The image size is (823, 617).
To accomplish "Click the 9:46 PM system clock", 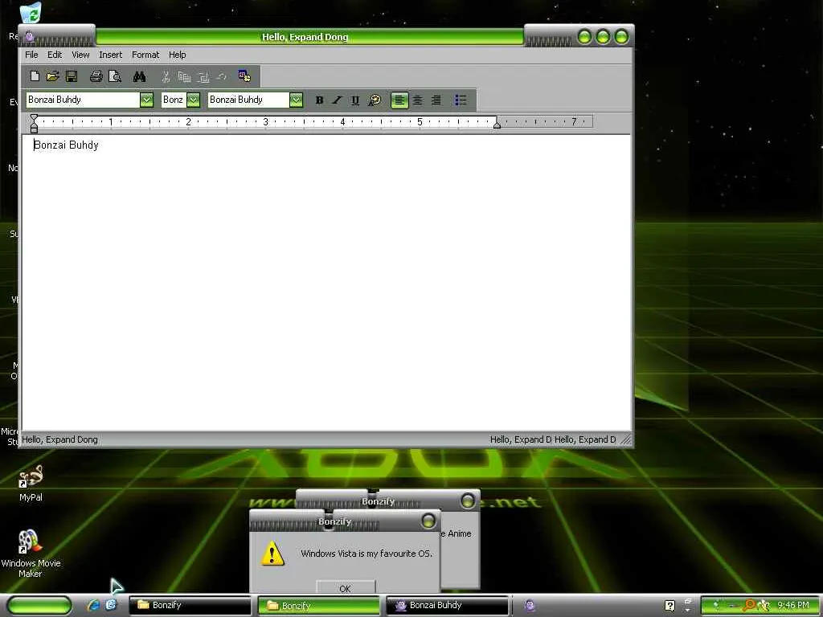I will tap(793, 605).
